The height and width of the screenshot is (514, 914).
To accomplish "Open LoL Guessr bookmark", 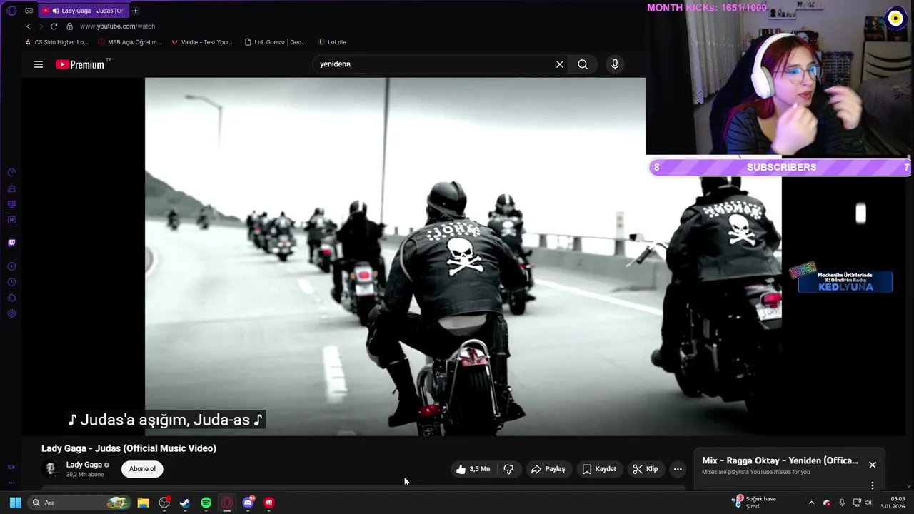I will tap(276, 42).
